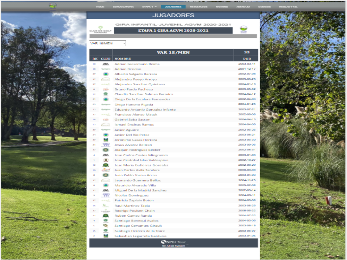Open the HOME menu item
The image size is (347, 260).
(100, 7)
